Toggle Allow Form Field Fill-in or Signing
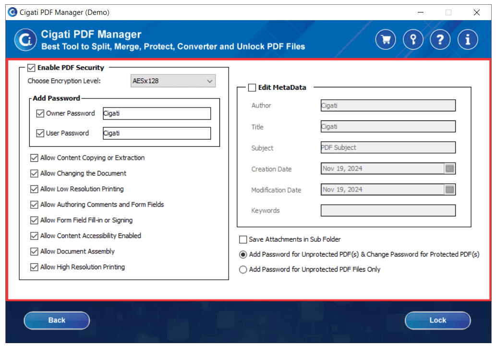496x346 pixels. pyautogui.click(x=34, y=220)
